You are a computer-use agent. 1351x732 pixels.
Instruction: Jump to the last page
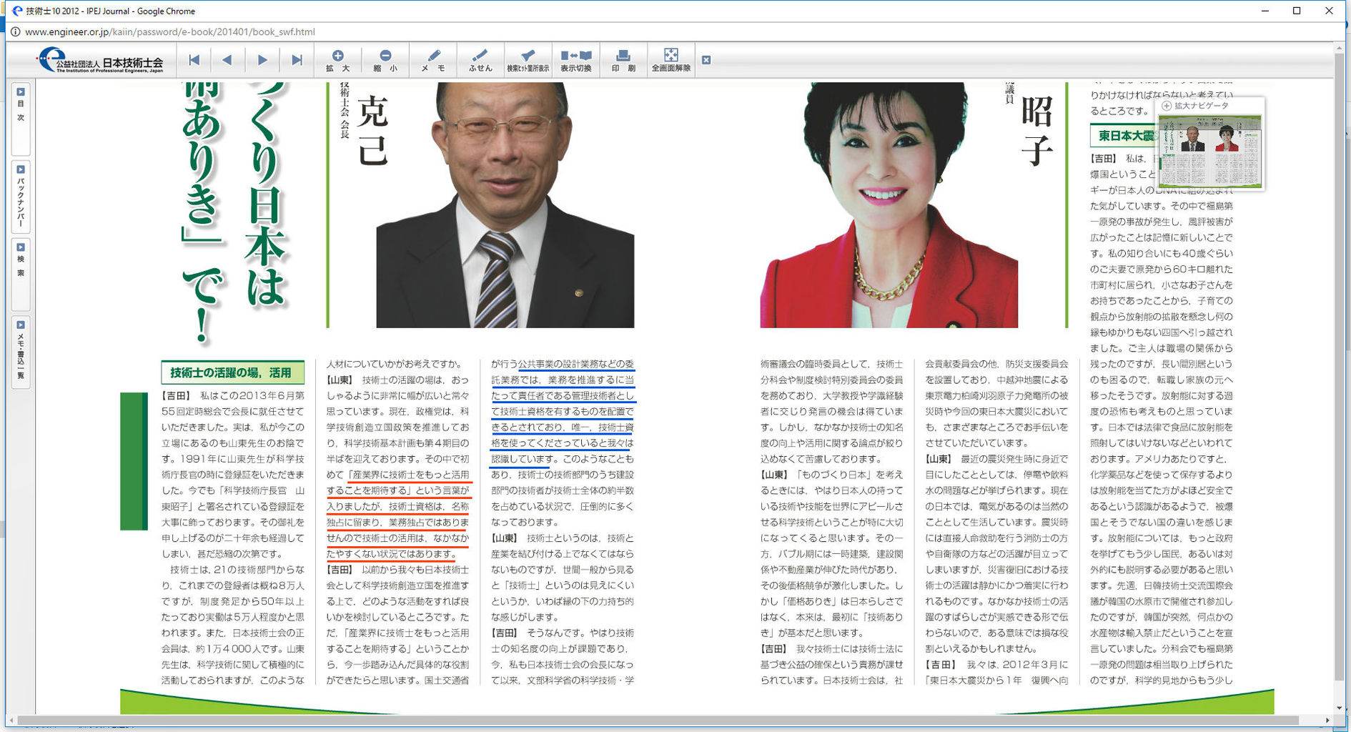tap(297, 60)
